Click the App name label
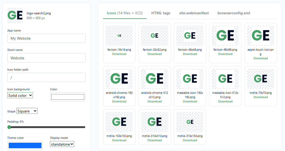285x151 pixels. [x=14, y=30]
